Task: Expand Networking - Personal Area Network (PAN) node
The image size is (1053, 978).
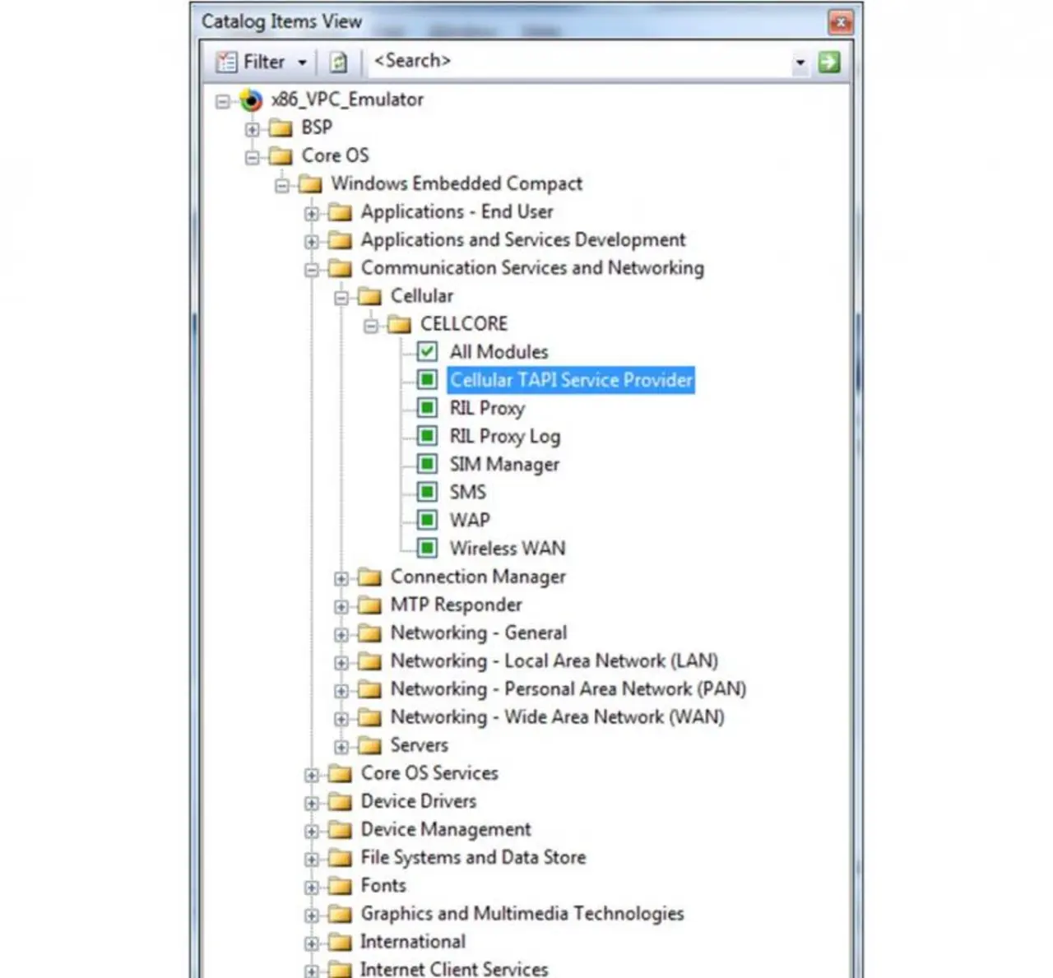Action: pos(341,691)
